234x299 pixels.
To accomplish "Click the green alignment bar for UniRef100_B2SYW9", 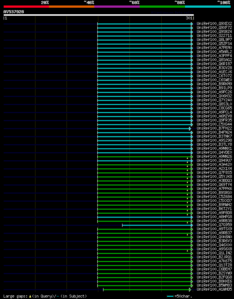I will (144, 274).
